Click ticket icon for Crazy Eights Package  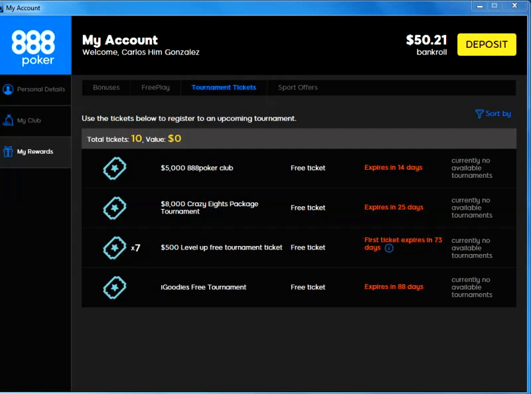click(114, 208)
